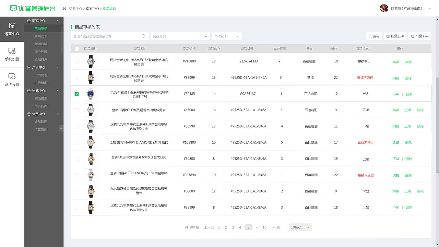Focus the product name or number search field
The height and width of the screenshot is (247, 439).
pyautogui.click(x=110, y=36)
